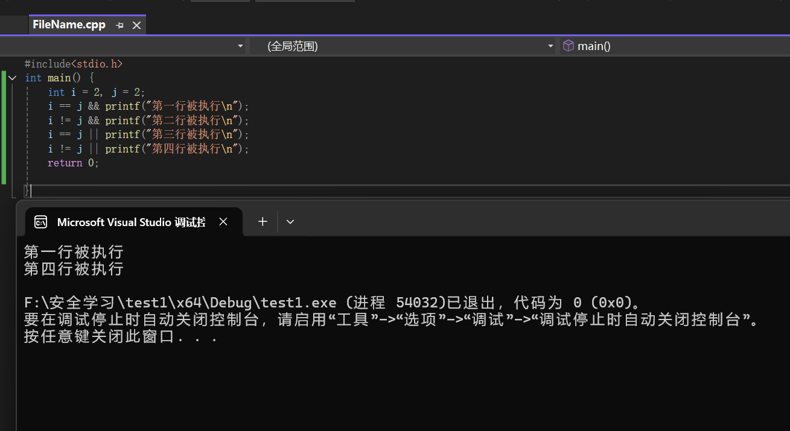
Task: Pin the FileName.cpp tab
Action: pyautogui.click(x=119, y=25)
